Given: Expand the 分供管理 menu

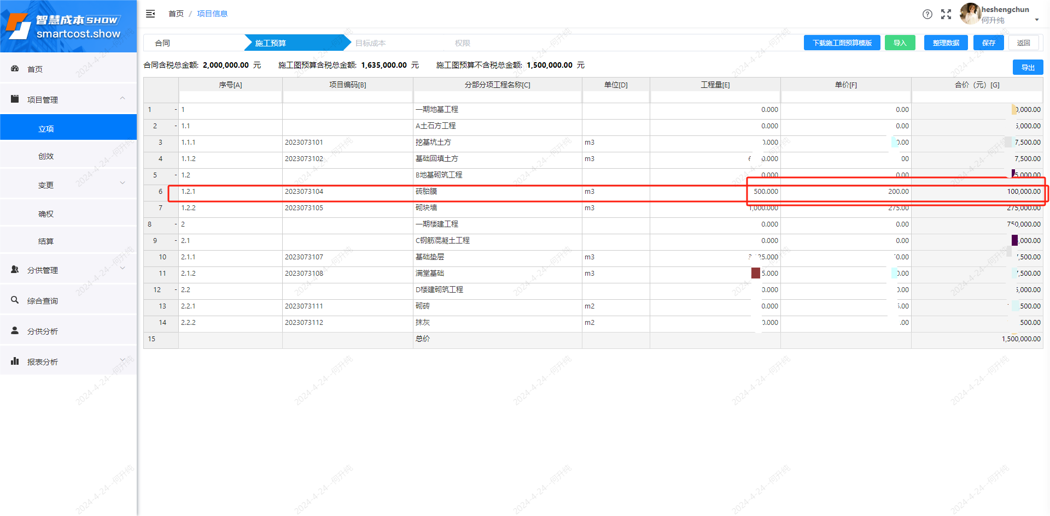Looking at the screenshot, I should (x=122, y=269).
